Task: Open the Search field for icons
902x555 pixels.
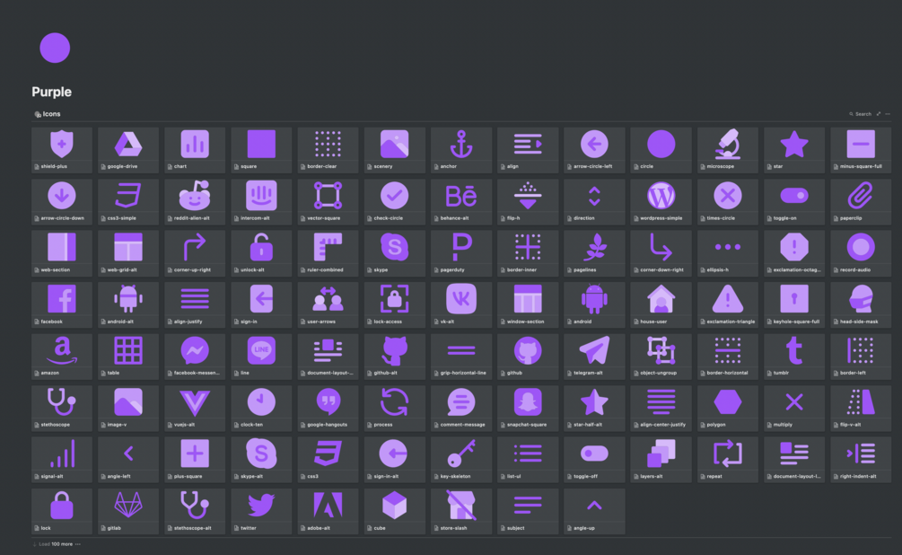Action: point(861,114)
